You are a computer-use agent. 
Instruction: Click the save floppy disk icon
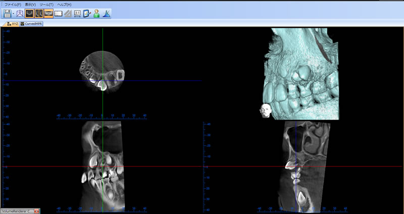tap(8, 14)
